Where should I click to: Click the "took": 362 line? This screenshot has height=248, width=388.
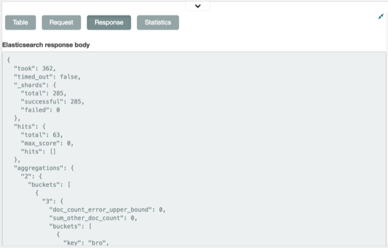point(35,68)
